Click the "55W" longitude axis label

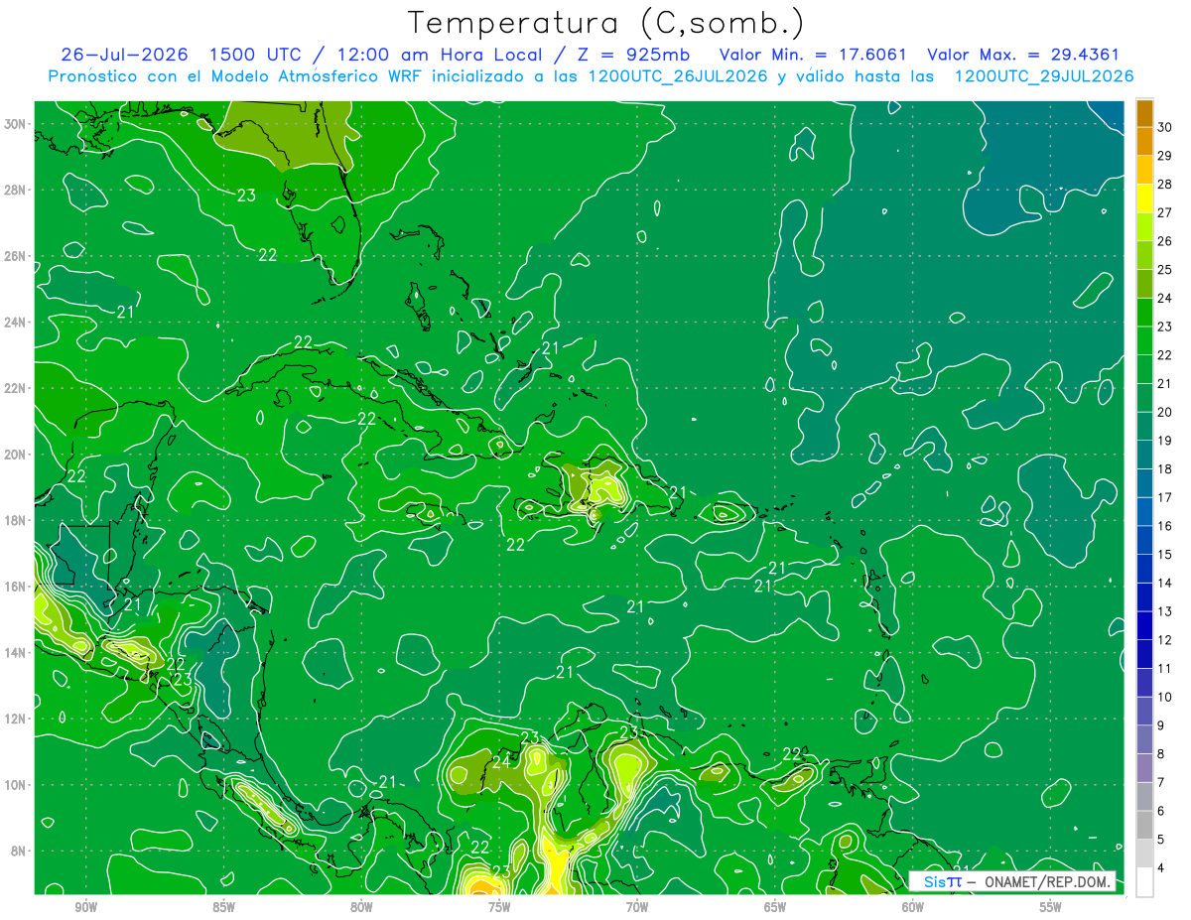click(x=1051, y=907)
